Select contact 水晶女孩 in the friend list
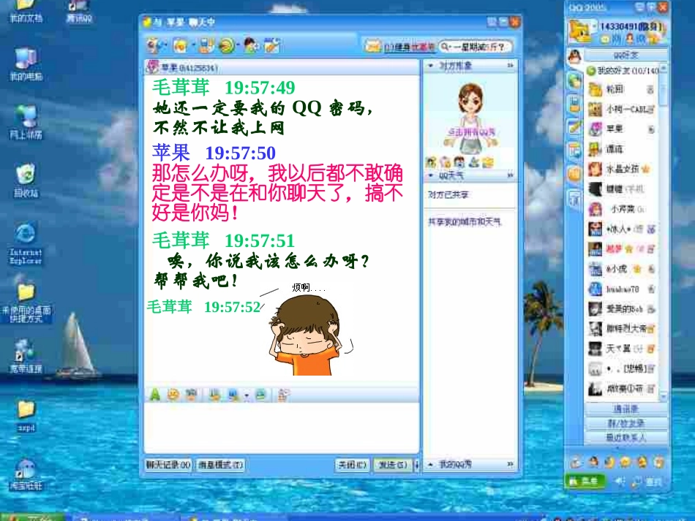Viewport: 695px width, 521px height. point(621,169)
